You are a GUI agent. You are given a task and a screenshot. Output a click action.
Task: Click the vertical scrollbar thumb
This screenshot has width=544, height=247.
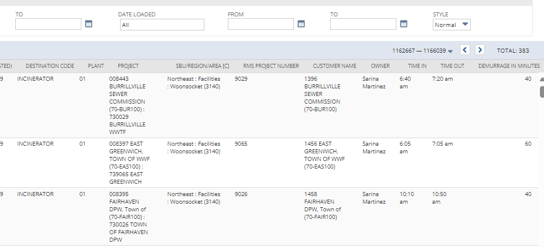(542, 91)
